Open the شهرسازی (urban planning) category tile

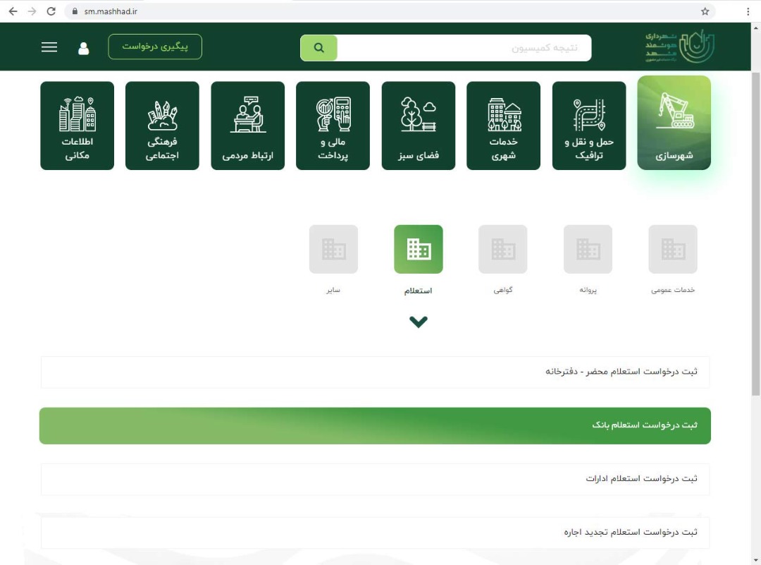(x=674, y=123)
